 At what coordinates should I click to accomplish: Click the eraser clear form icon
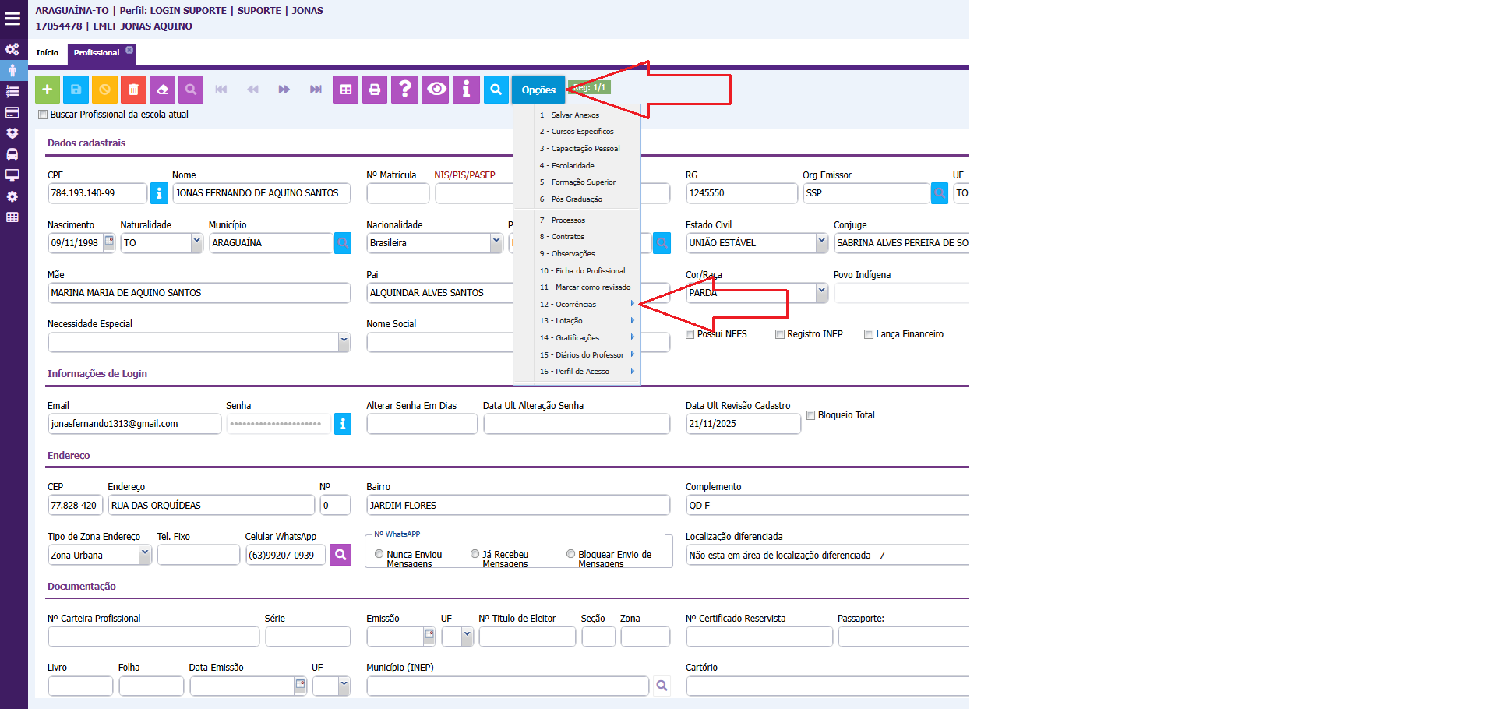click(162, 90)
